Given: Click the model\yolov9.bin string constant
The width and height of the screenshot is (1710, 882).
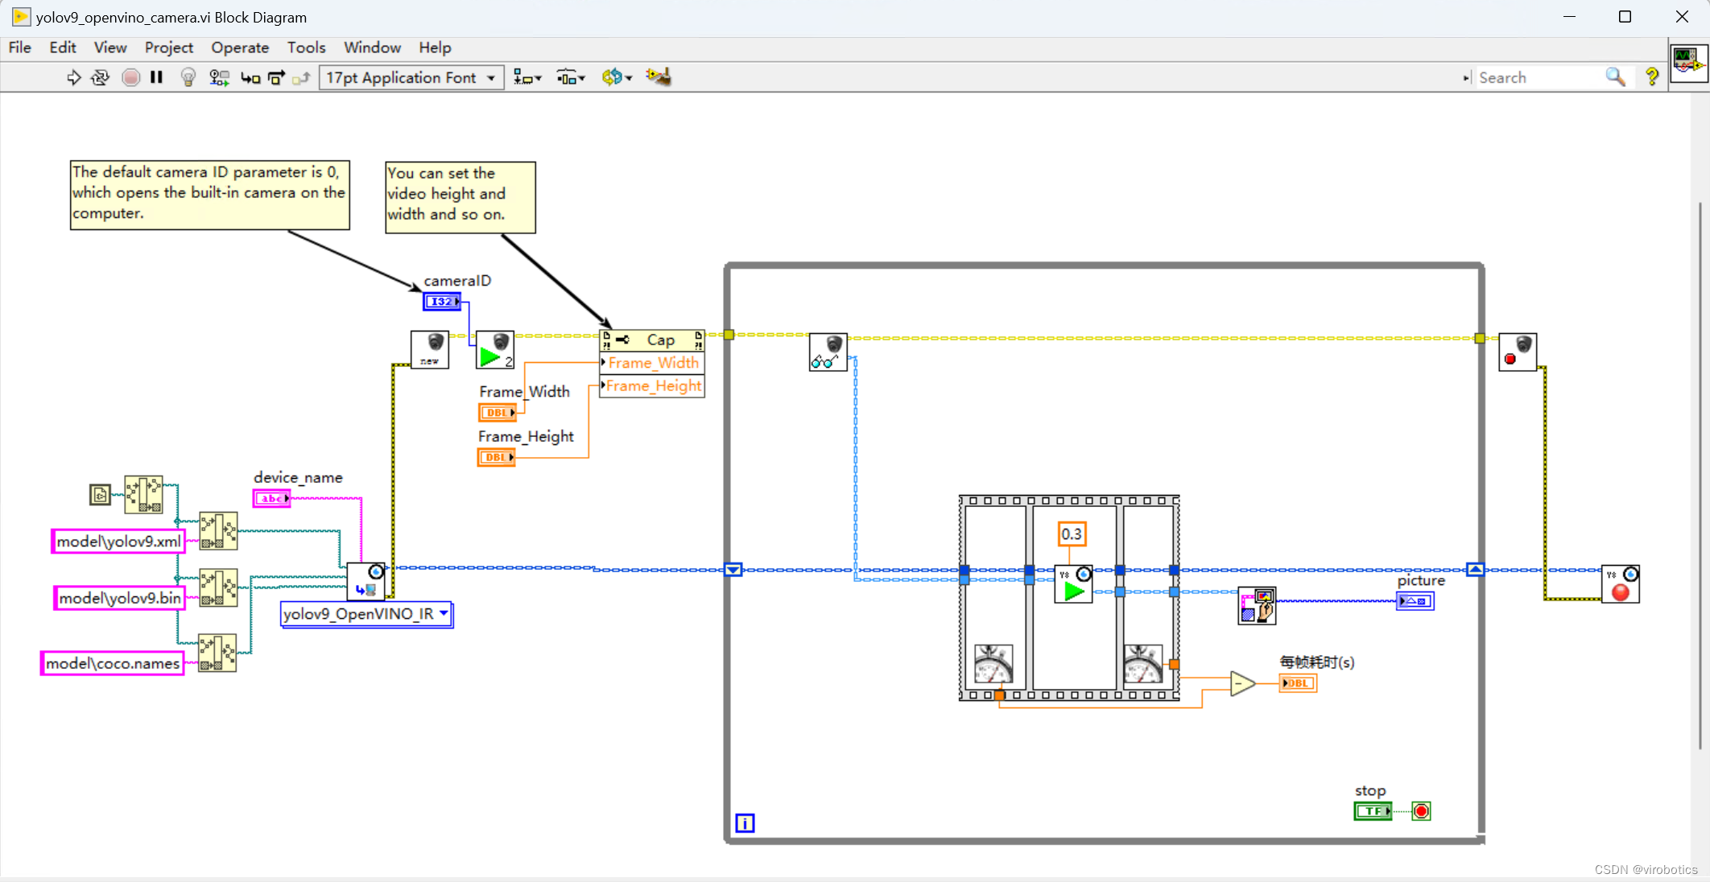Looking at the screenshot, I should tap(120, 598).
